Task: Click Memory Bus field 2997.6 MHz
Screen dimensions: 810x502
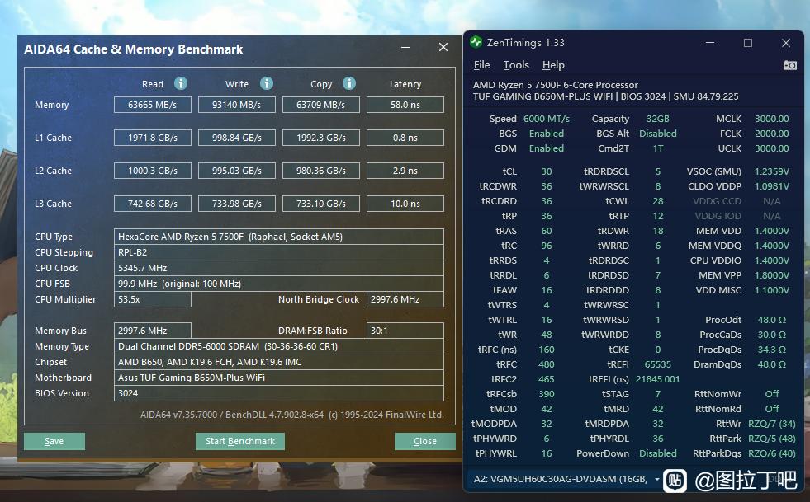Action: 153,331
